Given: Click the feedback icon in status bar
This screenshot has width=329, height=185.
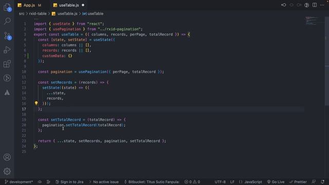Looking at the screenshot, I should pos(314,181).
